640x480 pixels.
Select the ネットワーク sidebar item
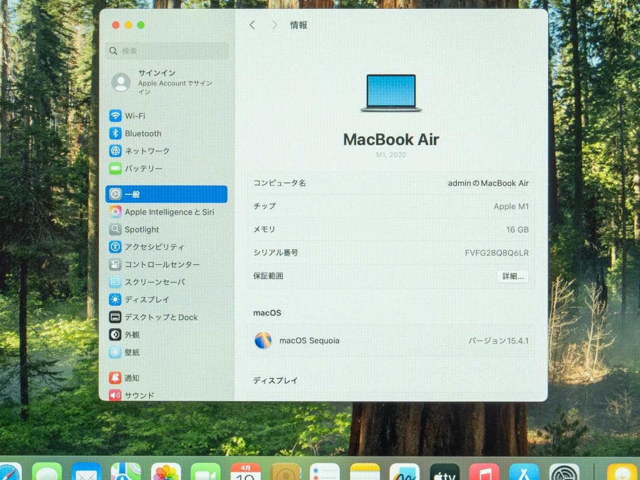point(167,151)
